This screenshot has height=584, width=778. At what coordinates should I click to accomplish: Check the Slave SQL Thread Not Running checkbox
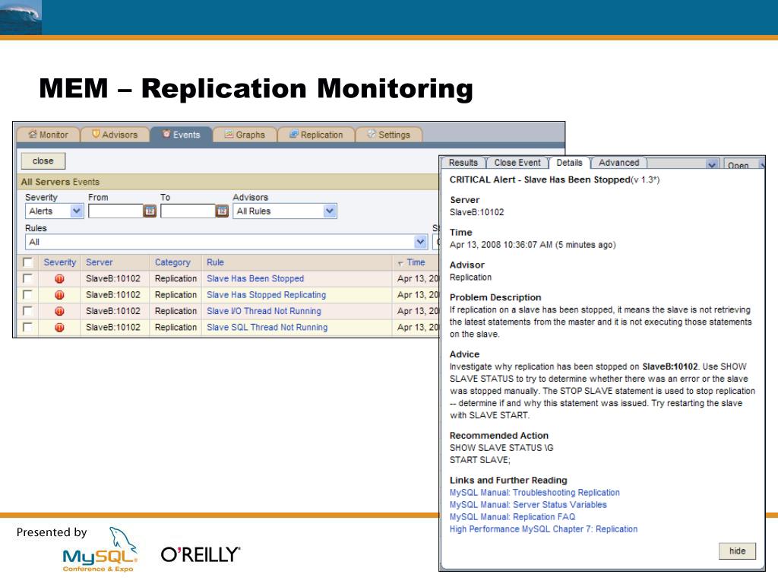(x=28, y=327)
